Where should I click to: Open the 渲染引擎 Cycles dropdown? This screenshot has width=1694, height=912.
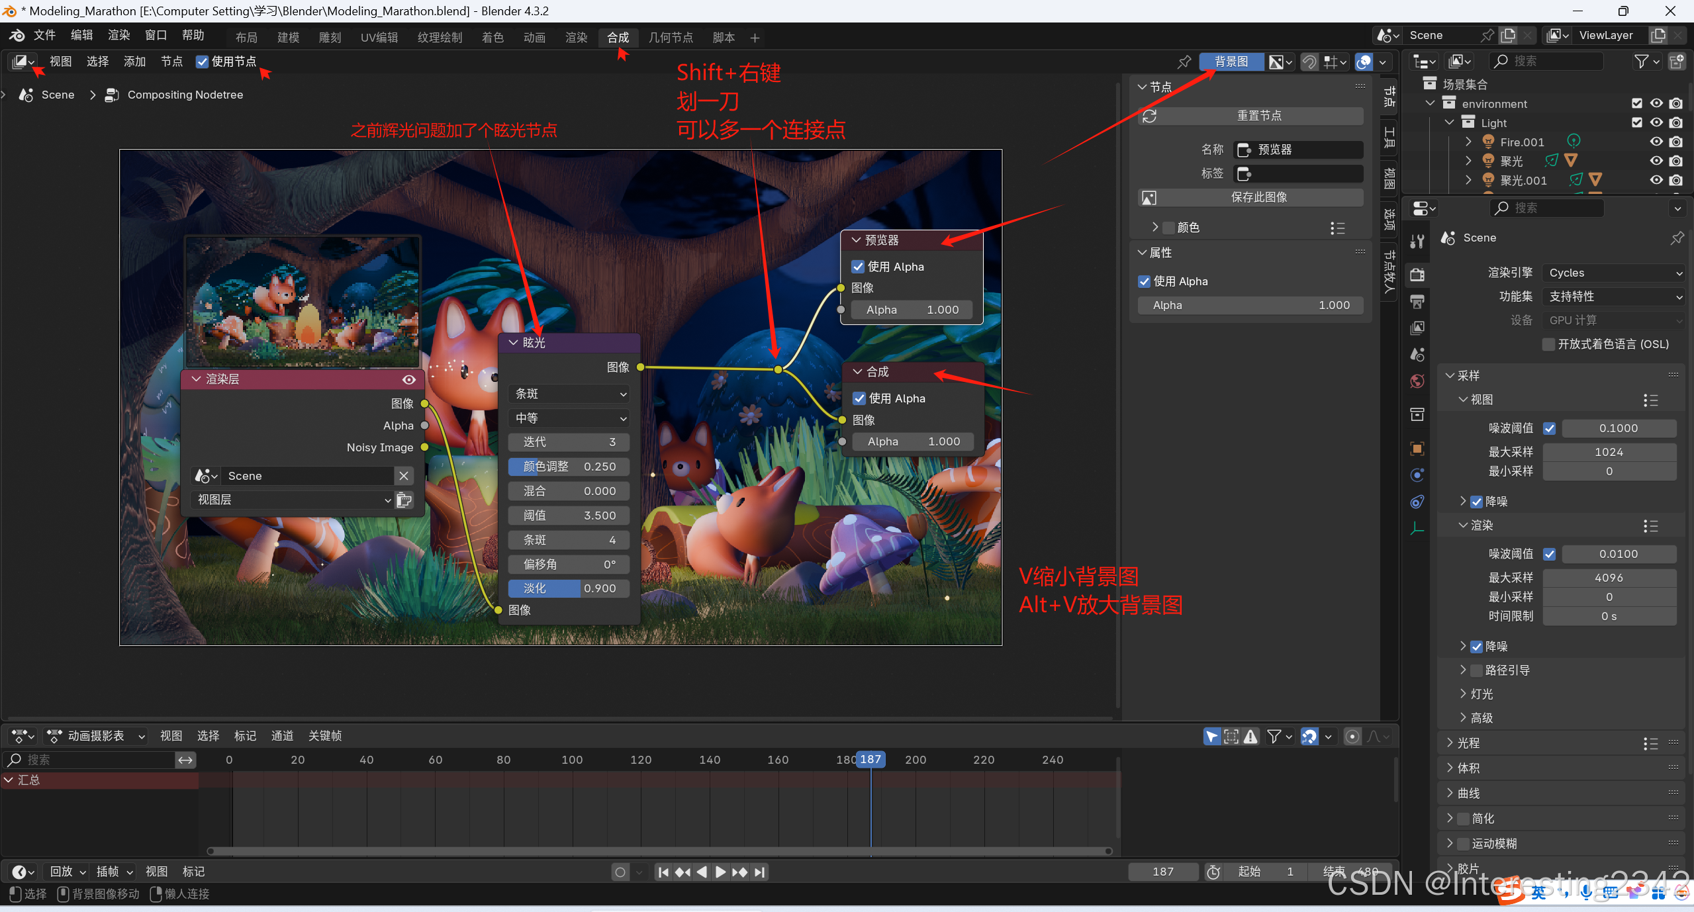pos(1613,273)
